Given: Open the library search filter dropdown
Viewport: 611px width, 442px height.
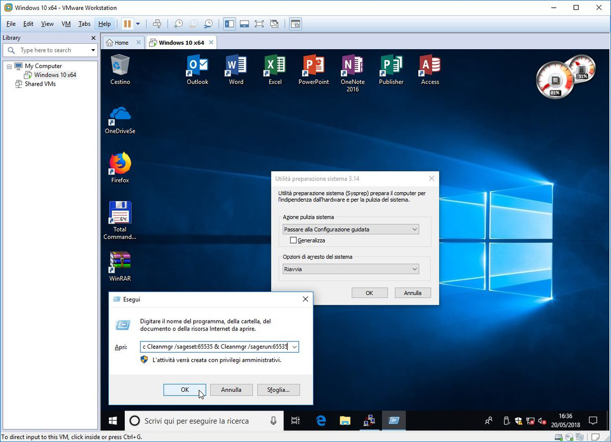Looking at the screenshot, I should pyautogui.click(x=93, y=50).
